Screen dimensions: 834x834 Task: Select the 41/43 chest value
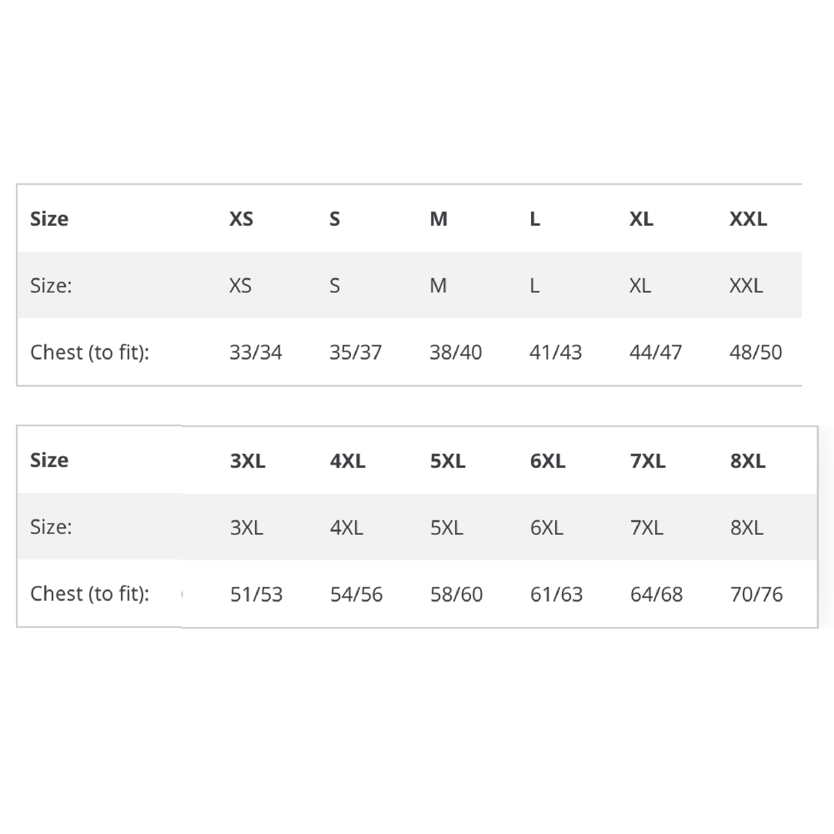point(555,352)
